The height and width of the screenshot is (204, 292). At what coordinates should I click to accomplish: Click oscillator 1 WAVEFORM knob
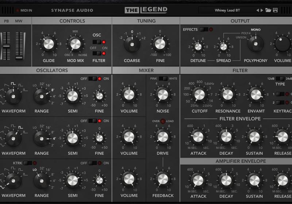coord(13,97)
